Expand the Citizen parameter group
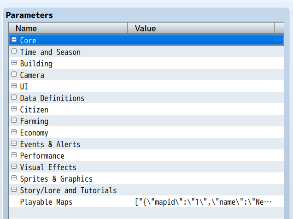 (14, 109)
